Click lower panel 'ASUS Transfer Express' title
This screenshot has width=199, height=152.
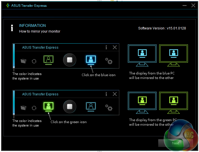coord(40,94)
